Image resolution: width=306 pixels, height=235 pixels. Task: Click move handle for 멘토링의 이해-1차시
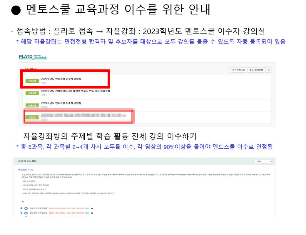(x=21, y=208)
